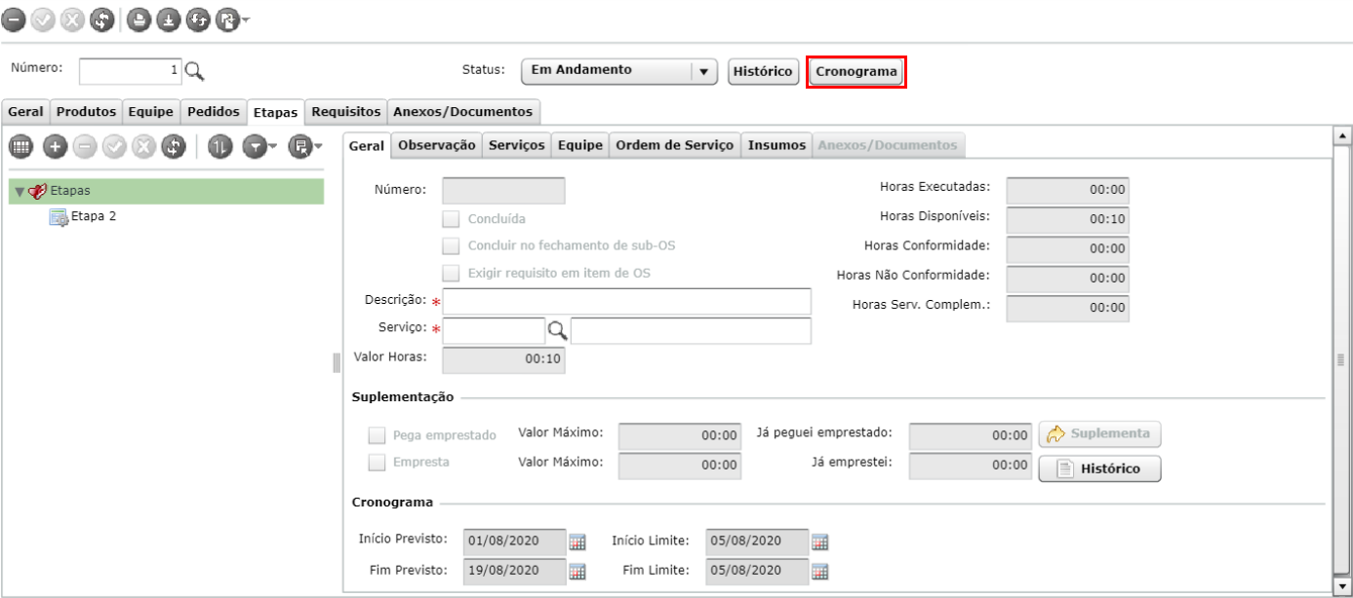This screenshot has height=598, width=1353.
Task: Click the Fim Previsto date field
Action: pos(514,571)
